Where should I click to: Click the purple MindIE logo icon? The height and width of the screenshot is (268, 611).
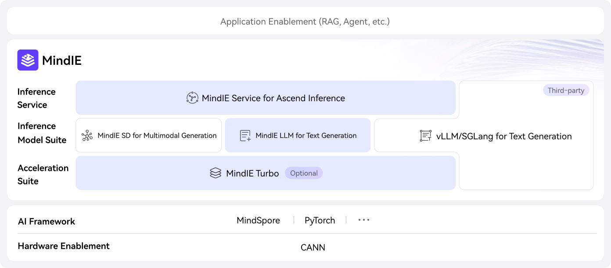click(x=28, y=60)
